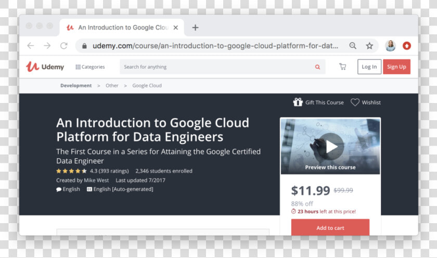
Task: Click Gift This Course
Action: point(318,102)
